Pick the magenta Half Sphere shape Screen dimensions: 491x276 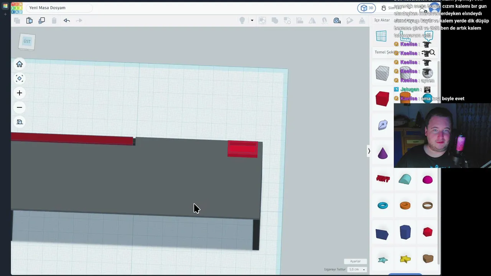[427, 179]
